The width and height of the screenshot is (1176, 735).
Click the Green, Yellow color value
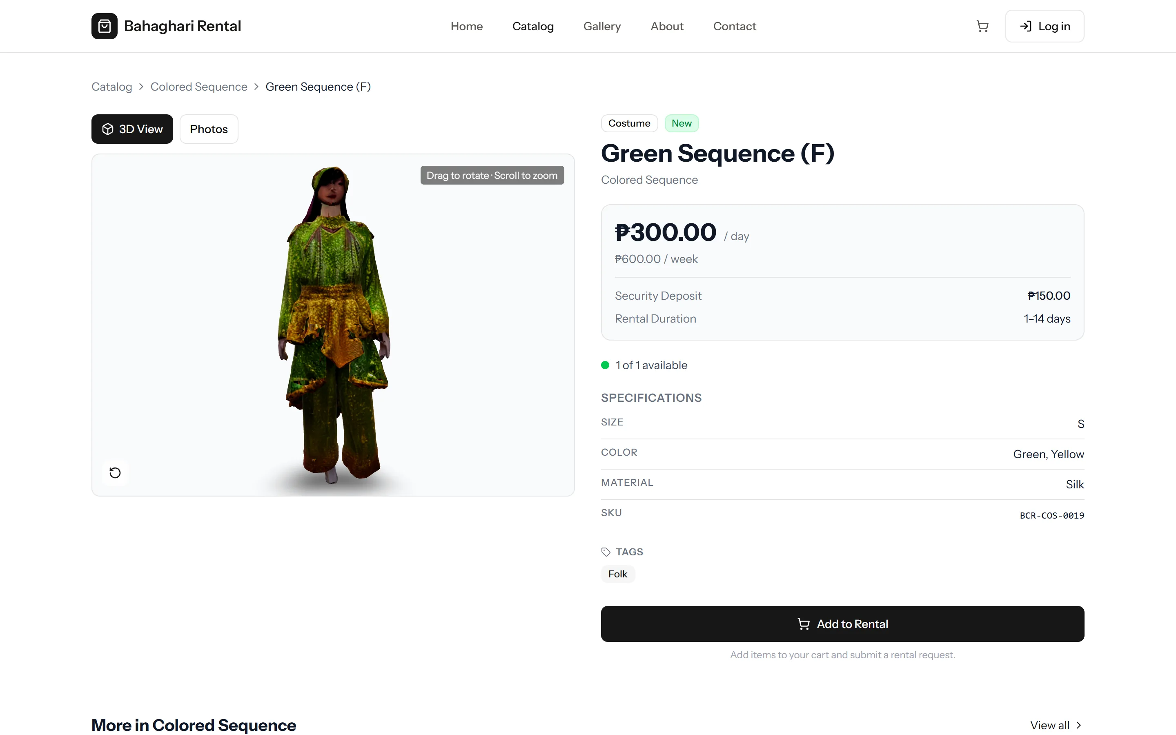tap(1048, 454)
